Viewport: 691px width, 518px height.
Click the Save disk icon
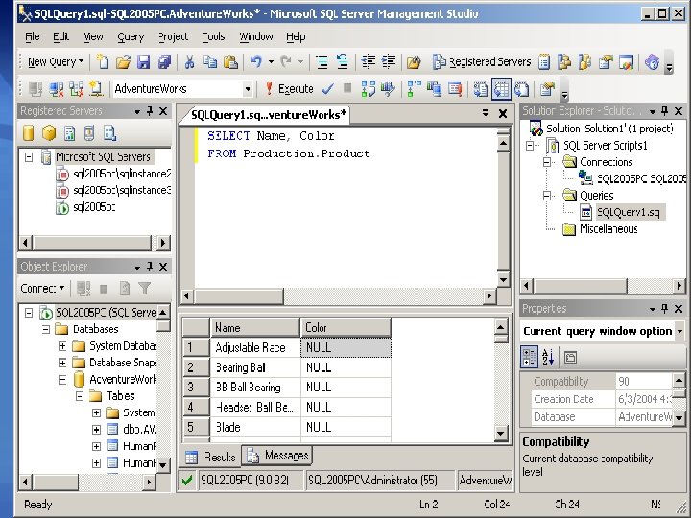(x=144, y=62)
